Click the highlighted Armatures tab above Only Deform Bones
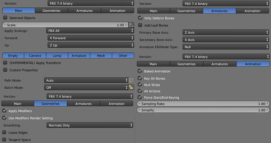Screen dimensions: 271x143 pyautogui.click(x=219, y=11)
